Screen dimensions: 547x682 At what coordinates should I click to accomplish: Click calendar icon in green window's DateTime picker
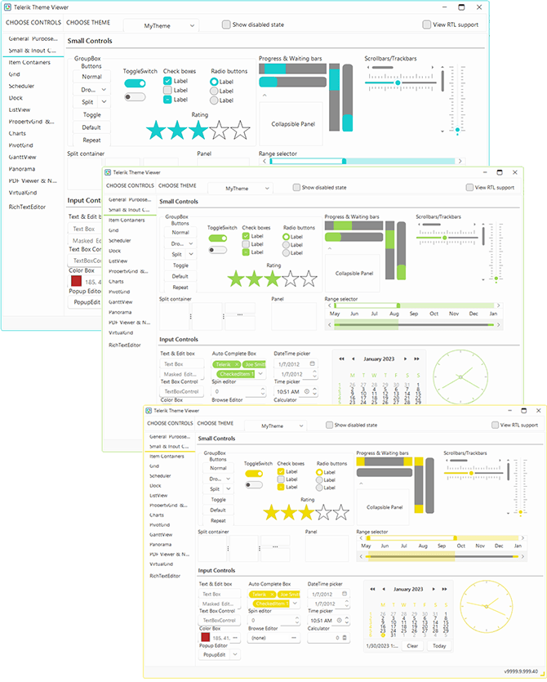312,363
